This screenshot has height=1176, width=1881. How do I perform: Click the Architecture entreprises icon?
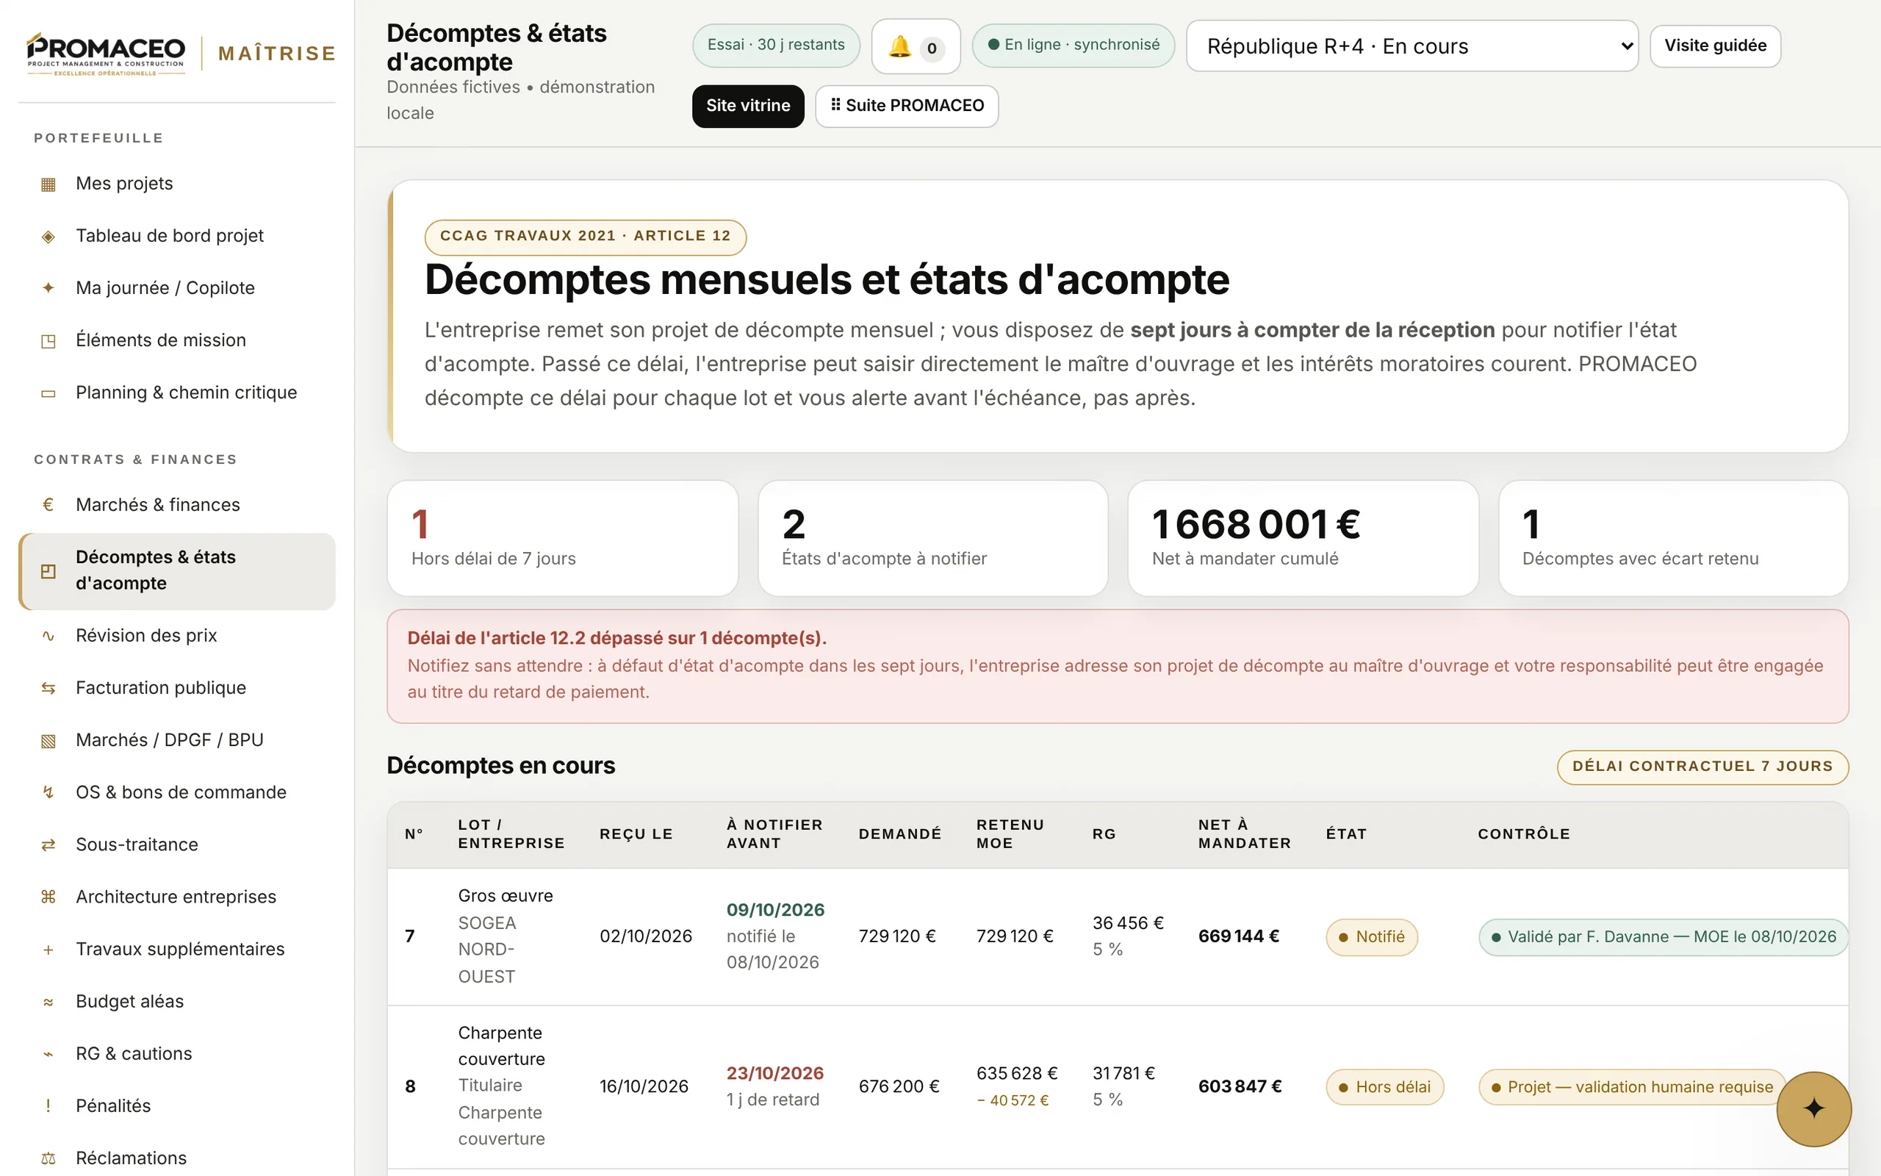[x=48, y=897]
